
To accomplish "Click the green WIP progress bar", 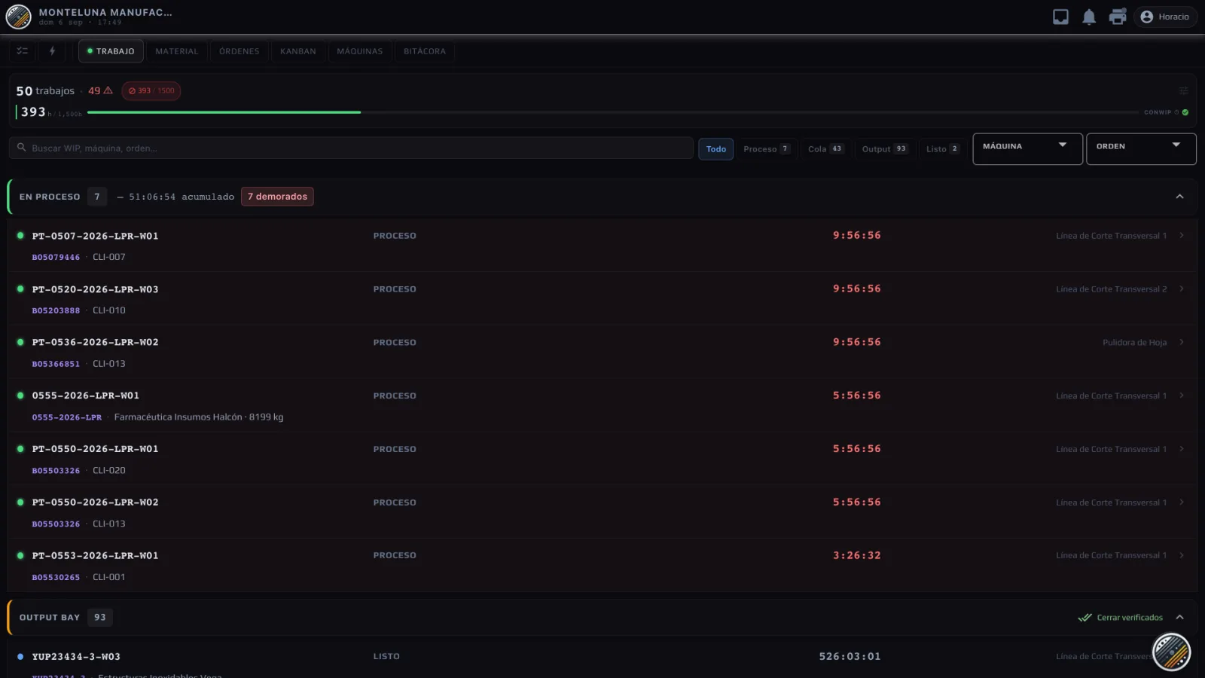I will (224, 112).
